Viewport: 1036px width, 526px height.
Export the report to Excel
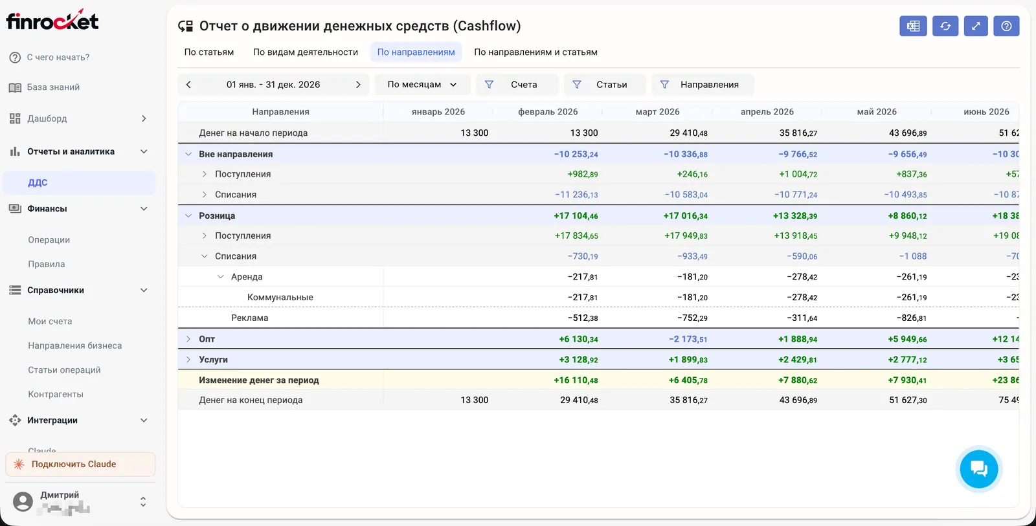(x=913, y=26)
